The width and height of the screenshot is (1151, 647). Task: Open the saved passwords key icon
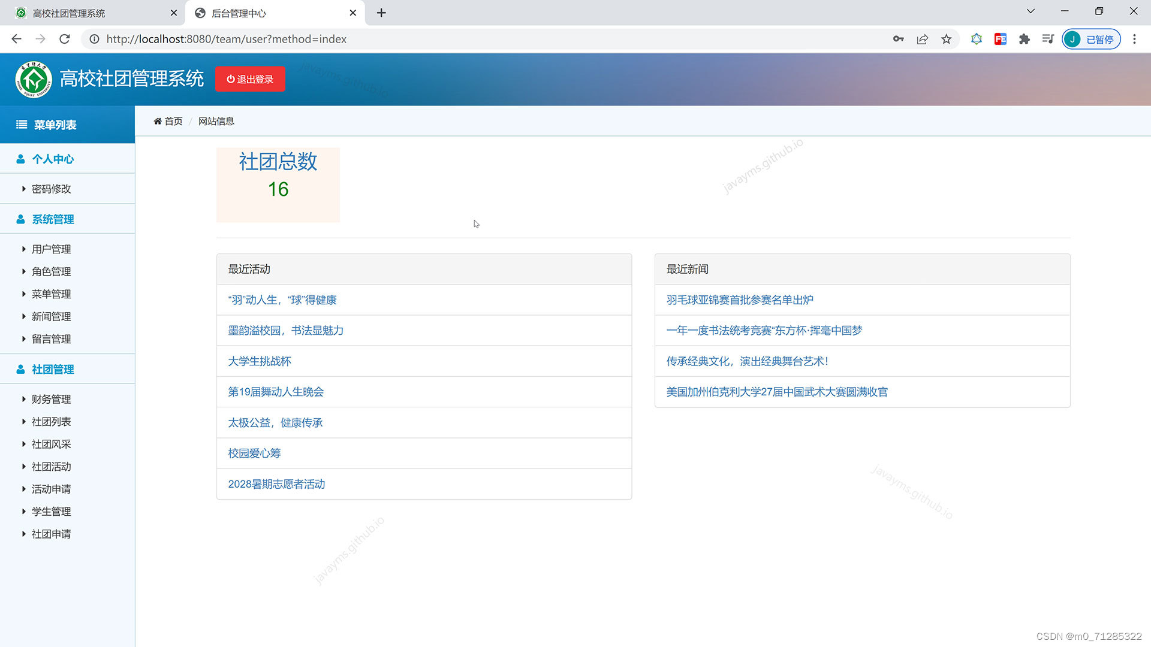pos(898,39)
